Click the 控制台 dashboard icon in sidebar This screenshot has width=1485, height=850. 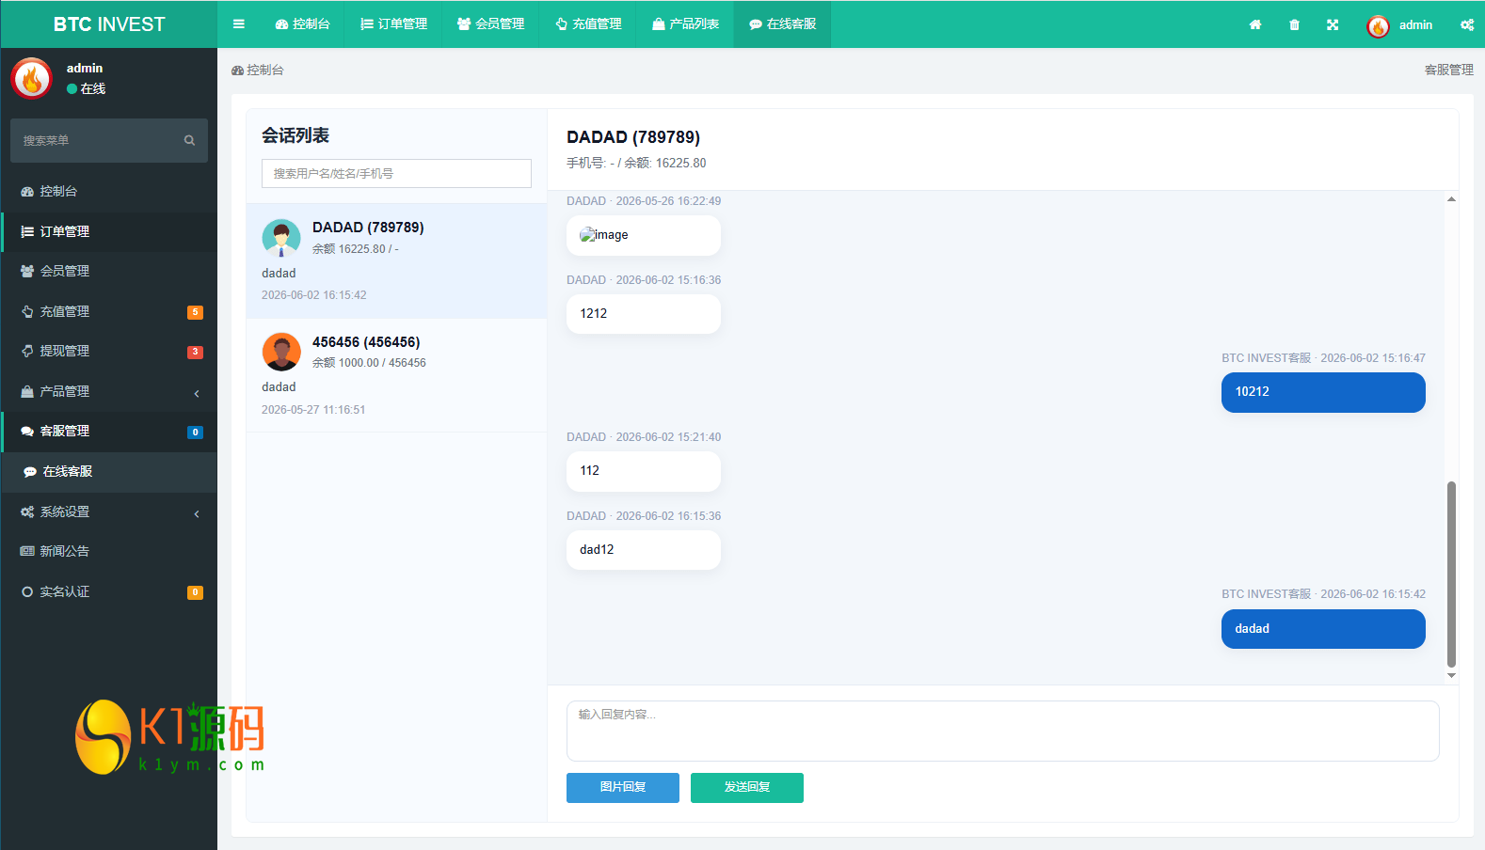pos(27,192)
